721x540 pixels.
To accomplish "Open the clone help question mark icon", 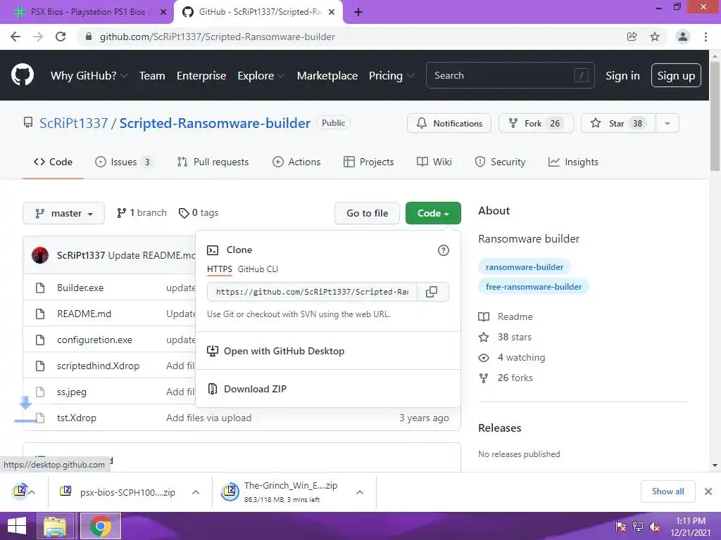I will pos(444,250).
